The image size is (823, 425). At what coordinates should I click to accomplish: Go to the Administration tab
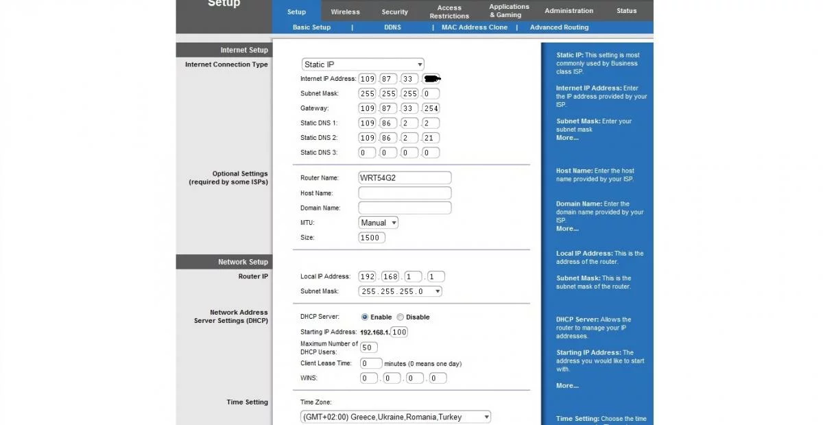pos(569,11)
